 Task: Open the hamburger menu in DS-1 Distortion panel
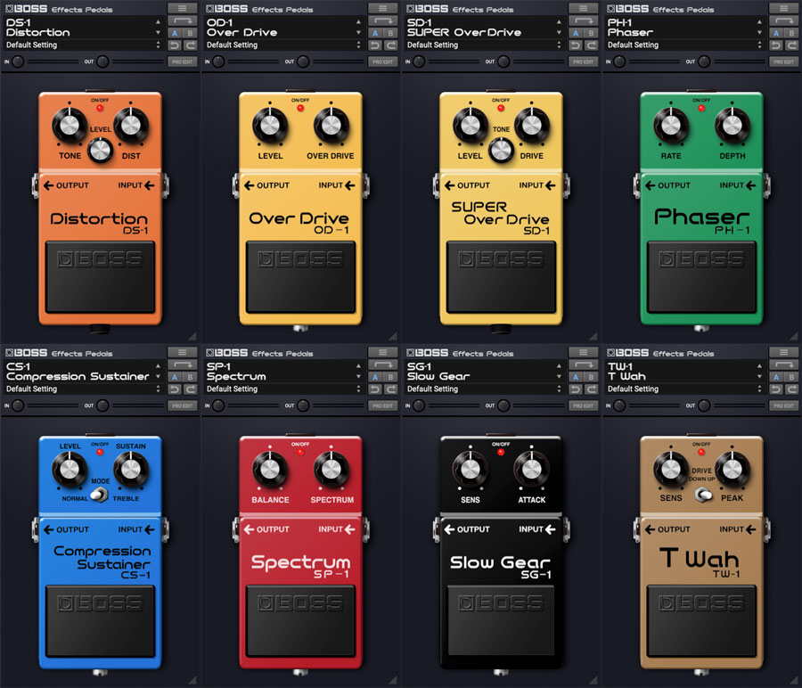[x=183, y=8]
